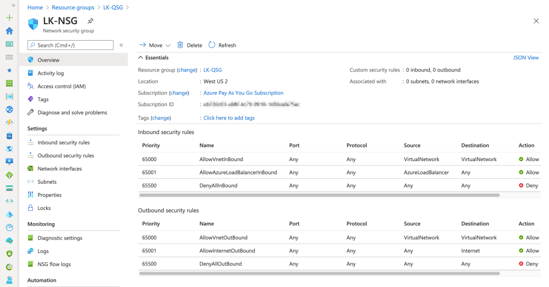The image size is (549, 287).
Task: Click the inbound rules horizontal scrollbar
Action: (320, 195)
